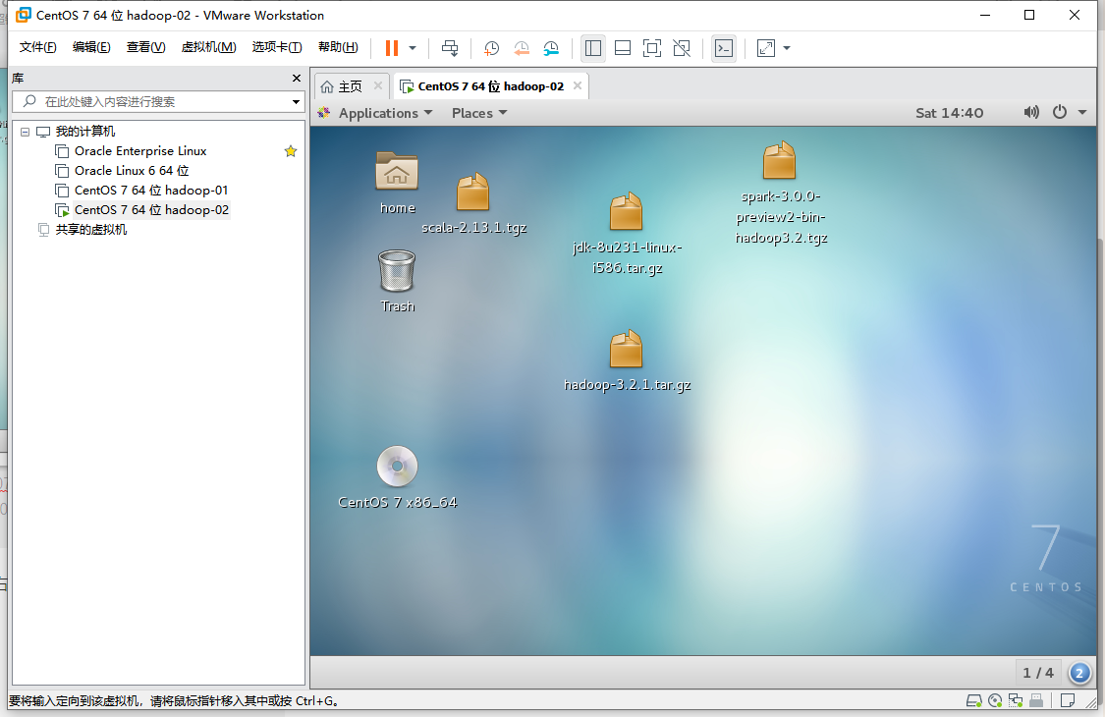Close the 库 library panel
The width and height of the screenshot is (1105, 717).
(x=296, y=79)
